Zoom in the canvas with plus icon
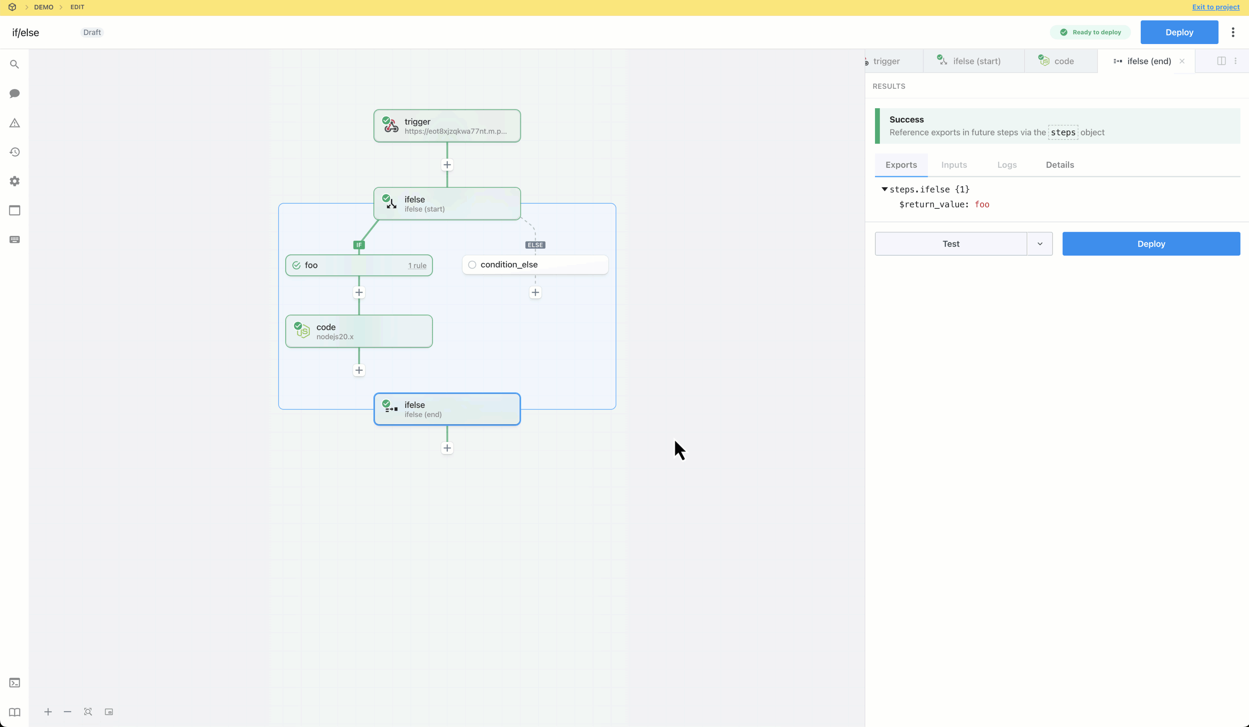1249x727 pixels. (x=48, y=712)
